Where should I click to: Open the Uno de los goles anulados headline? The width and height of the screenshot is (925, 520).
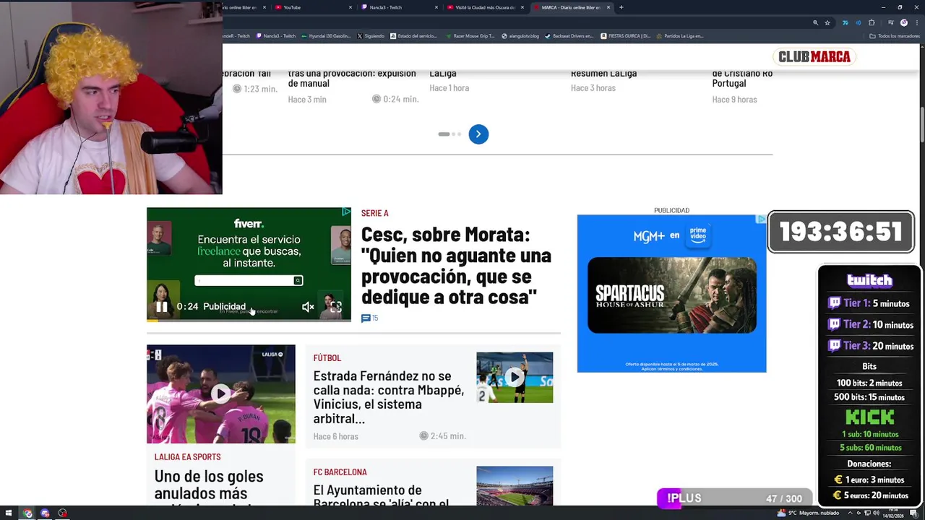pyautogui.click(x=208, y=485)
